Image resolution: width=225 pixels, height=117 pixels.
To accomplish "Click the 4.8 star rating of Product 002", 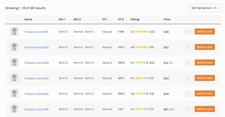I will (x=142, y=47).
